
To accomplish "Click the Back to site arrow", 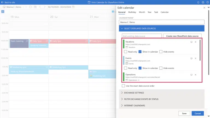I will [x=2, y=2].
